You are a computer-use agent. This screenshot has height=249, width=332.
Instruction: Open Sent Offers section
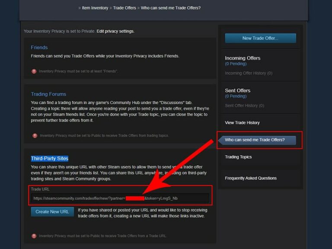pyautogui.click(x=238, y=90)
